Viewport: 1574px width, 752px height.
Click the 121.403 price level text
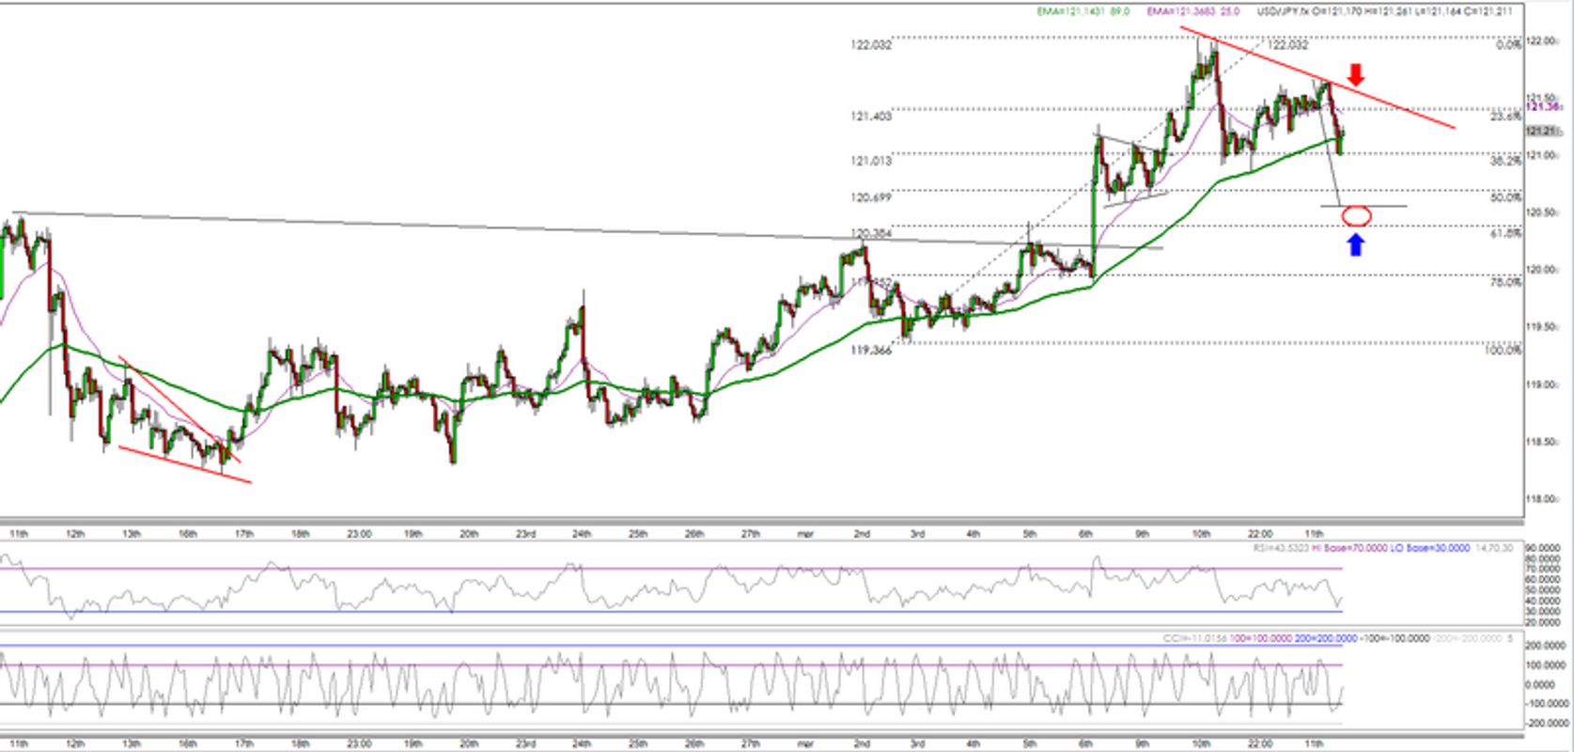coord(871,116)
